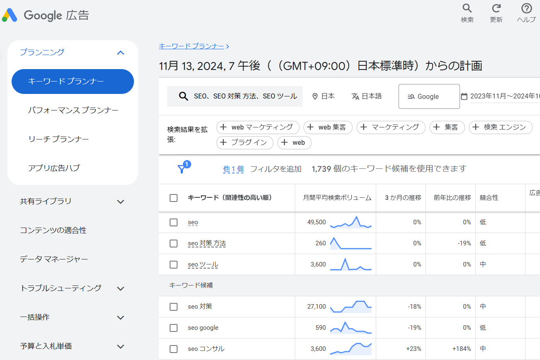Toggle the select-all checkbox in table header

point(174,198)
